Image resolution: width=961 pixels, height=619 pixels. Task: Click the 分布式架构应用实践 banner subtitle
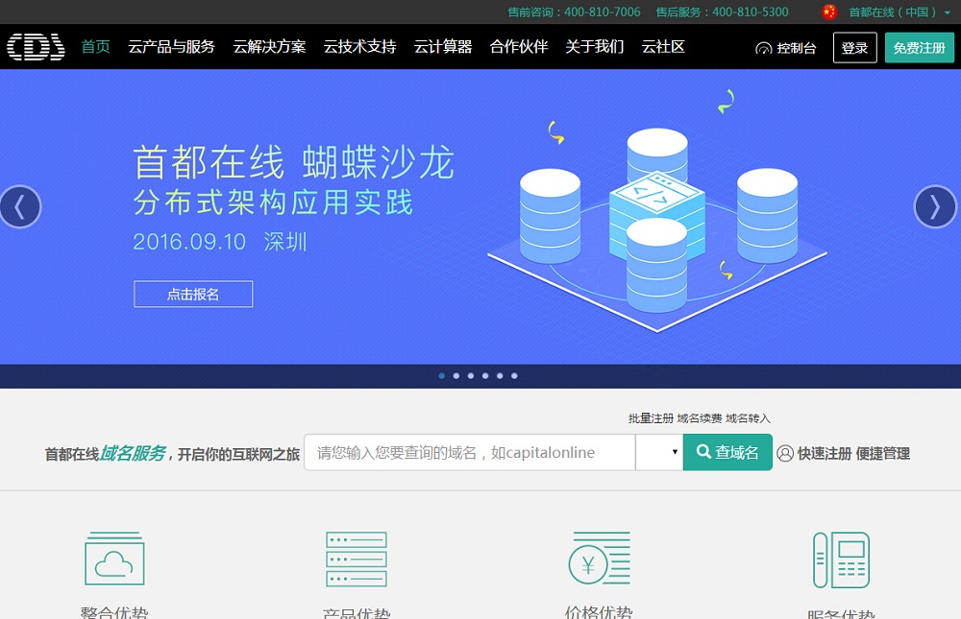[x=273, y=202]
